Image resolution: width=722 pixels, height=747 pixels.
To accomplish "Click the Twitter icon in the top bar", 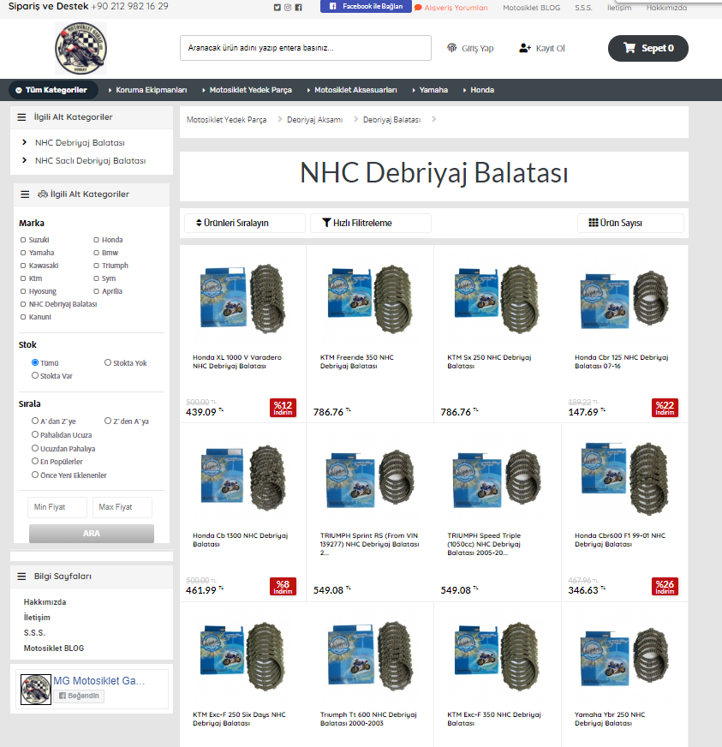I will [276, 7].
